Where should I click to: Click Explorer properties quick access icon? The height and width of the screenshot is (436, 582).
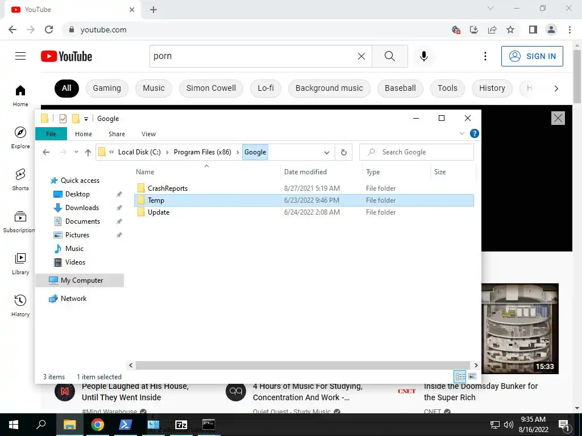(63, 119)
